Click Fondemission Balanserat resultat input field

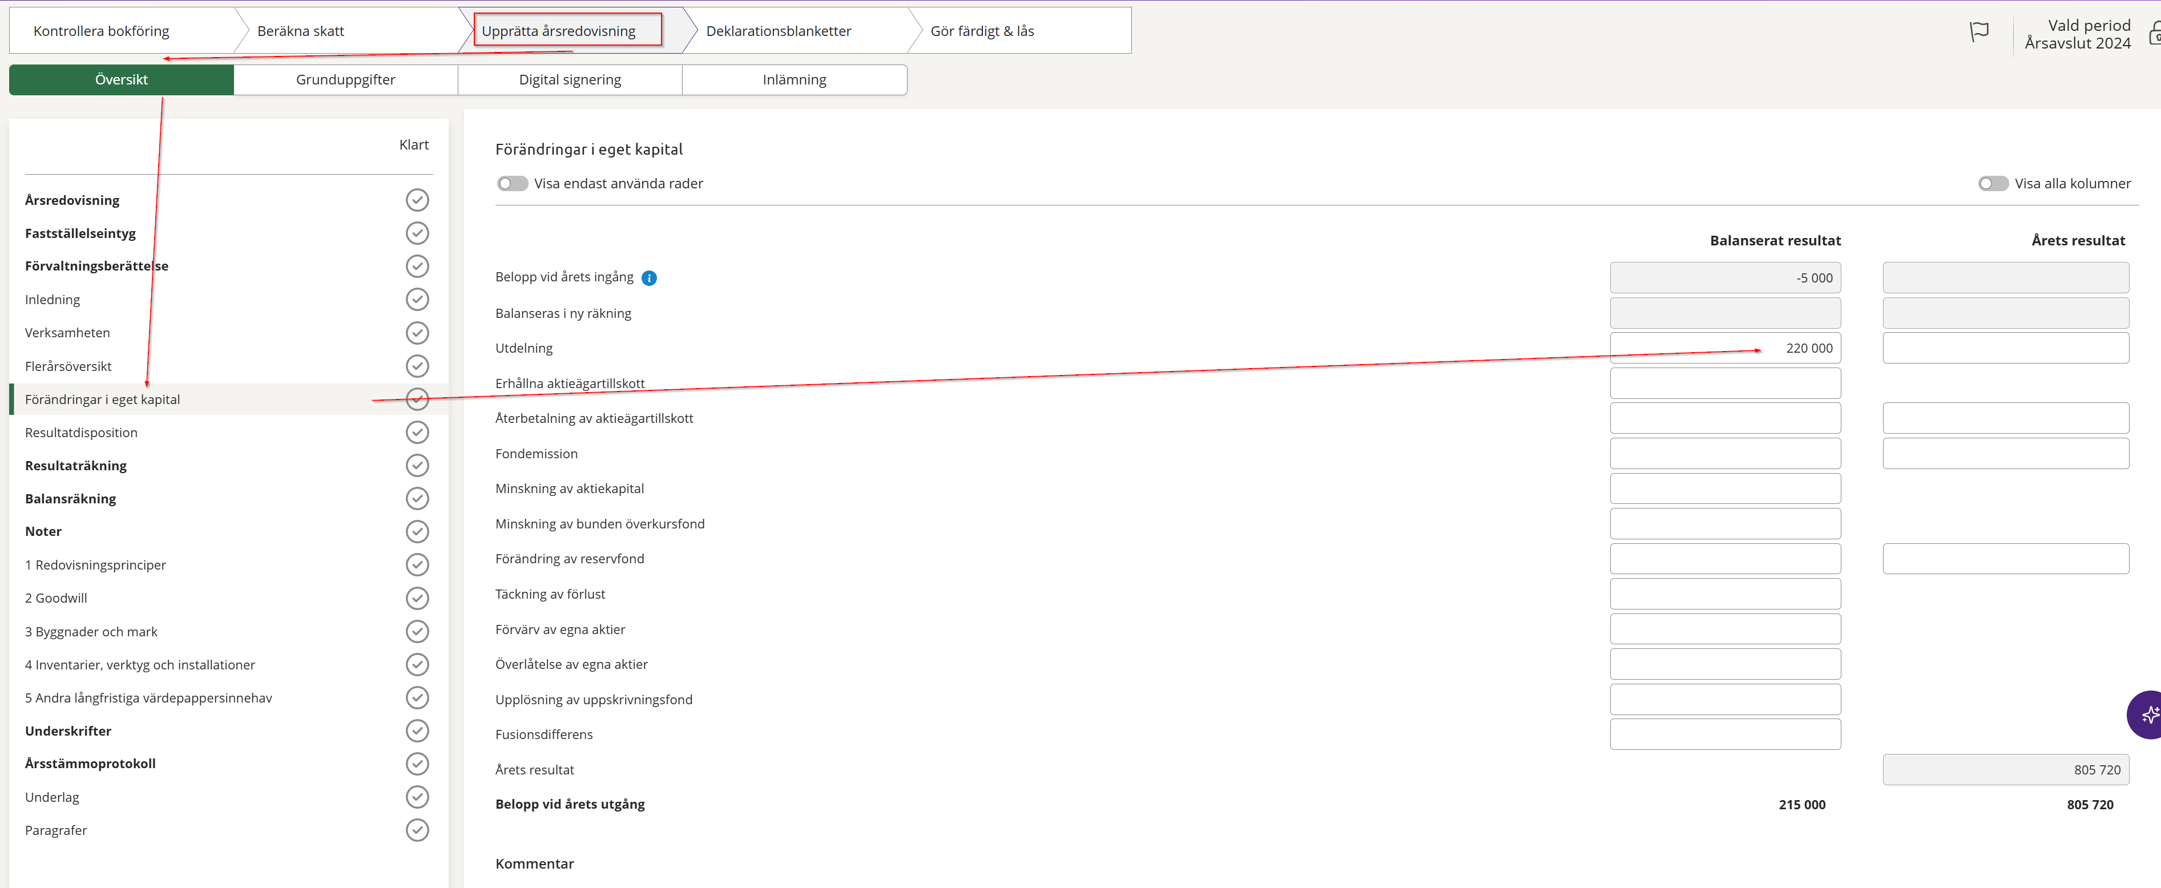[x=1725, y=454]
